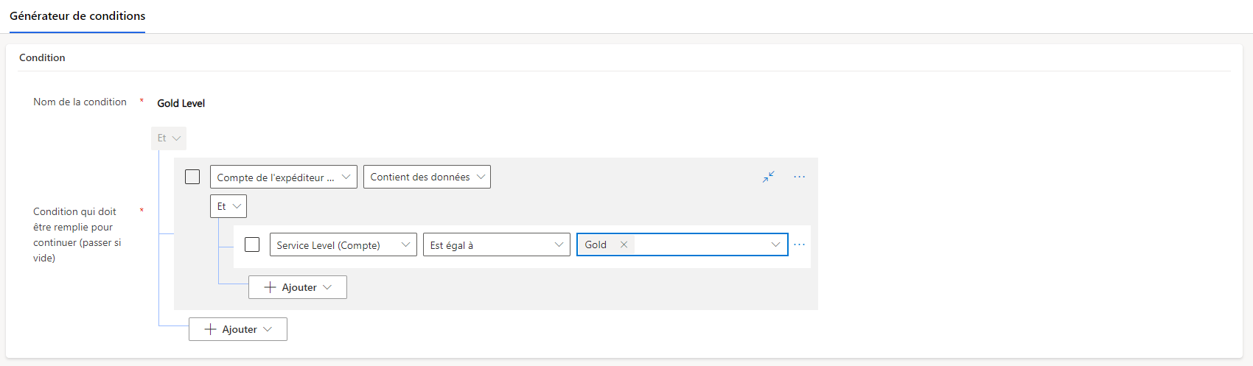Open the nested Et operator dropdown
This screenshot has width=1253, height=366.
(228, 206)
